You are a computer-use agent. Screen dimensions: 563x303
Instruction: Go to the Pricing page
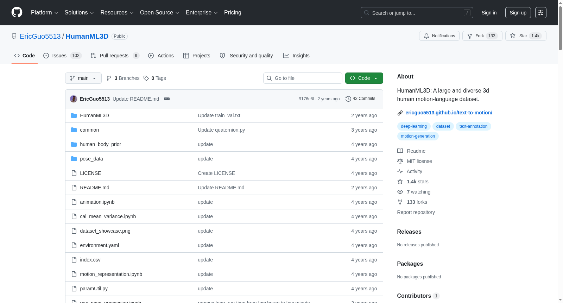pyautogui.click(x=233, y=13)
